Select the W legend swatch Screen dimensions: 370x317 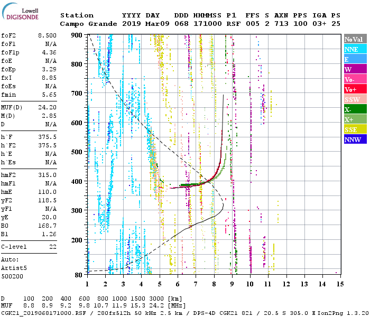click(355, 69)
